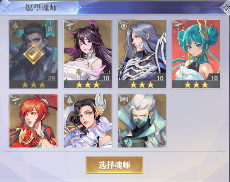The height and width of the screenshot is (182, 230).
Task: Click the tree class icon on first card
Action: [x=15, y=26]
